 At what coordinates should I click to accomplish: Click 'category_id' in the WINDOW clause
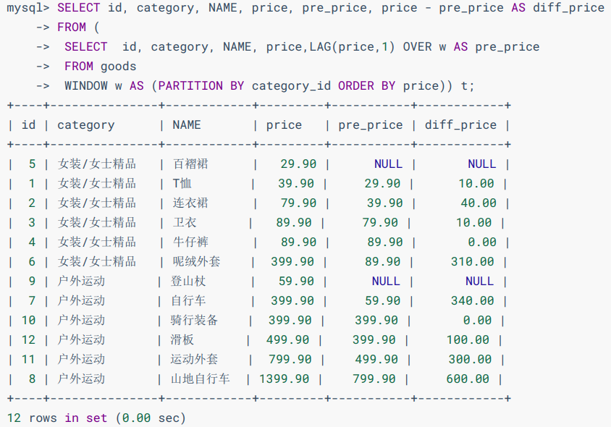coord(291,85)
